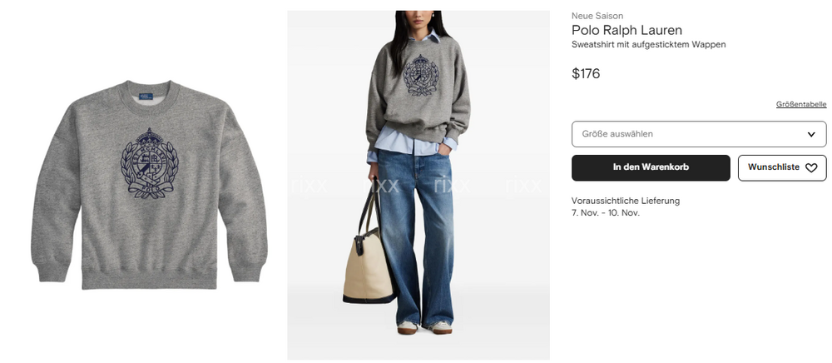Open the Größentabelle link
Screen dimensions: 832x363
(801, 104)
